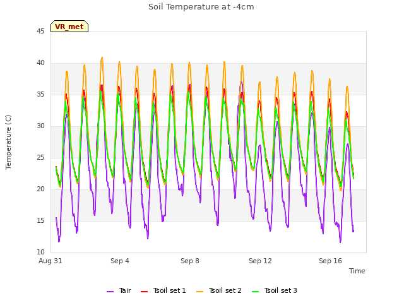Toggle the Tsoil set 1 legend entry
404x303 pixels.
pos(163,290)
